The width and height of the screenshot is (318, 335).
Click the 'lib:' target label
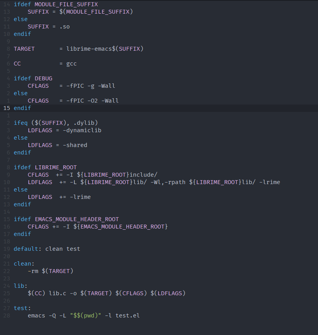point(21,286)
